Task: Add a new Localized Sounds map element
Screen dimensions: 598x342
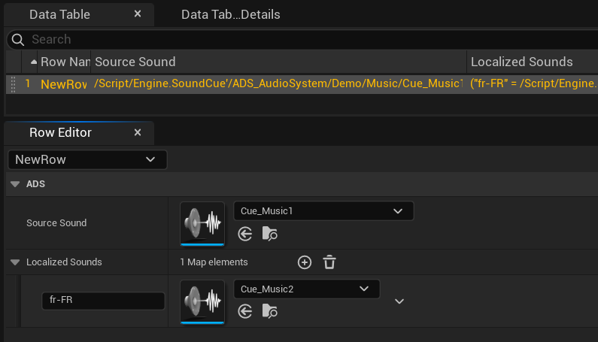Action: click(305, 262)
